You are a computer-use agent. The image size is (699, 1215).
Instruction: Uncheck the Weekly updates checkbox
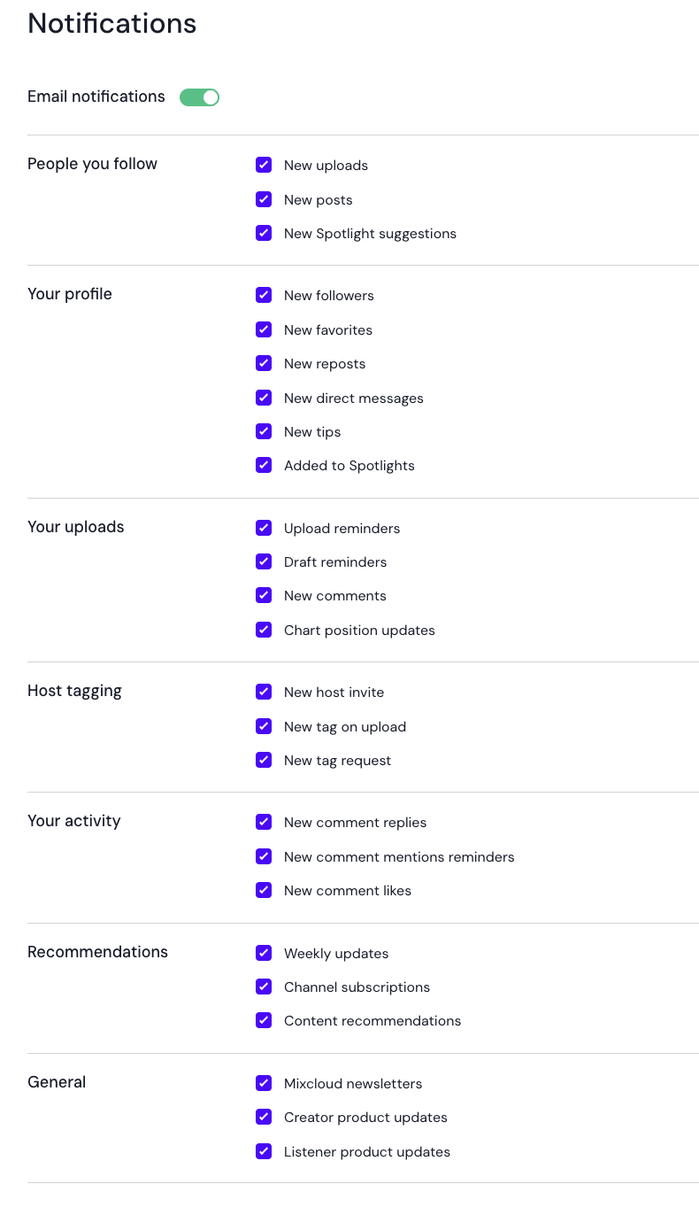(264, 953)
